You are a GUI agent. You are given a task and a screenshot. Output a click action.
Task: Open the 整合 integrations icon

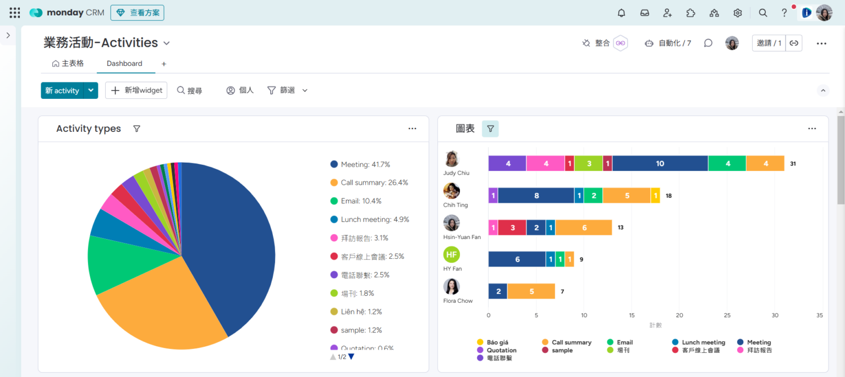621,43
